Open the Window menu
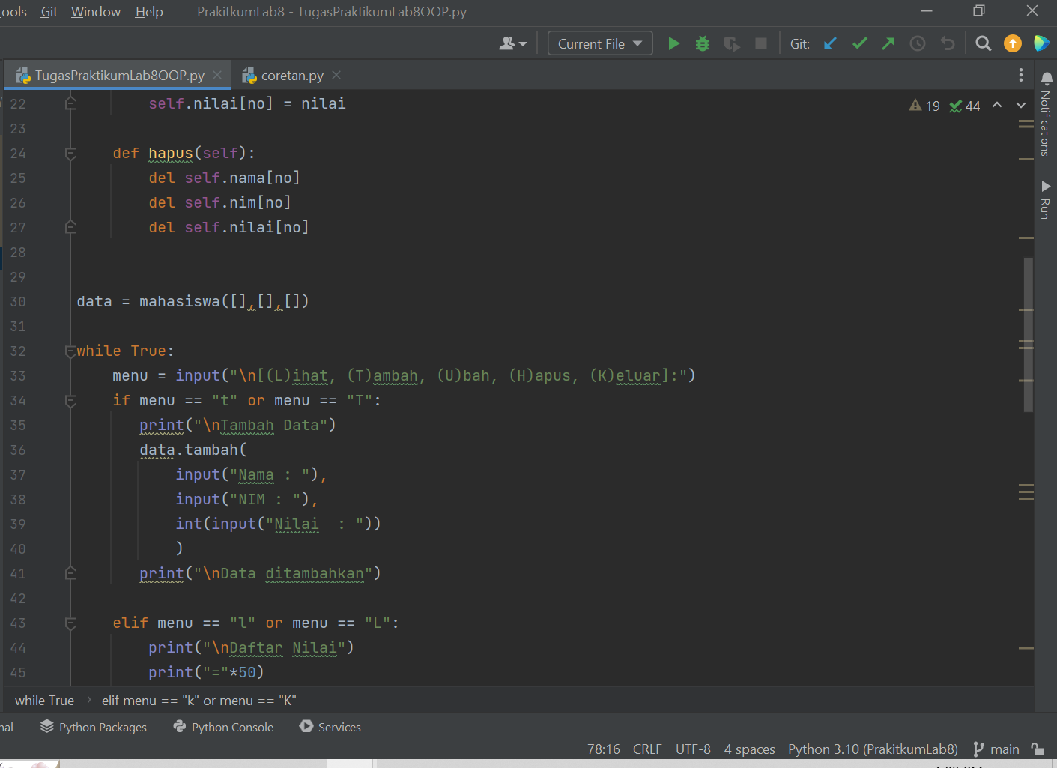The image size is (1057, 768). click(x=96, y=12)
